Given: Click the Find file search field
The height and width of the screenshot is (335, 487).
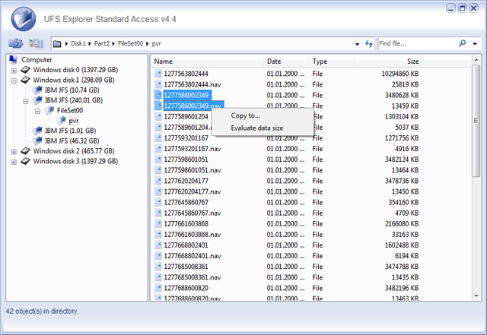Looking at the screenshot, I should point(417,43).
